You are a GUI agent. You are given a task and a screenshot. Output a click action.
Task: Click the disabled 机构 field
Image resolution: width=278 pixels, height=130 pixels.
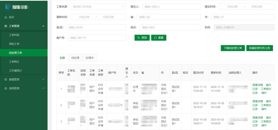point(244,27)
